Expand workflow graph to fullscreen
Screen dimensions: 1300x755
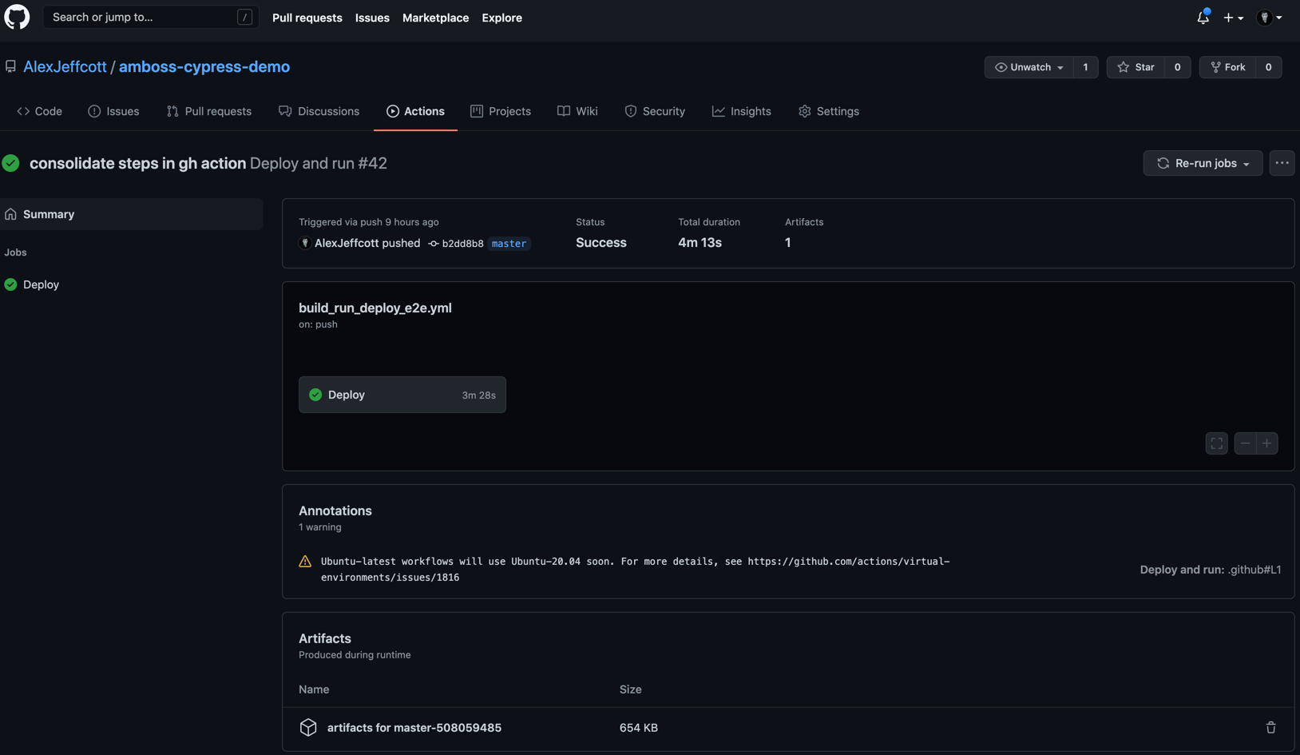(x=1216, y=443)
